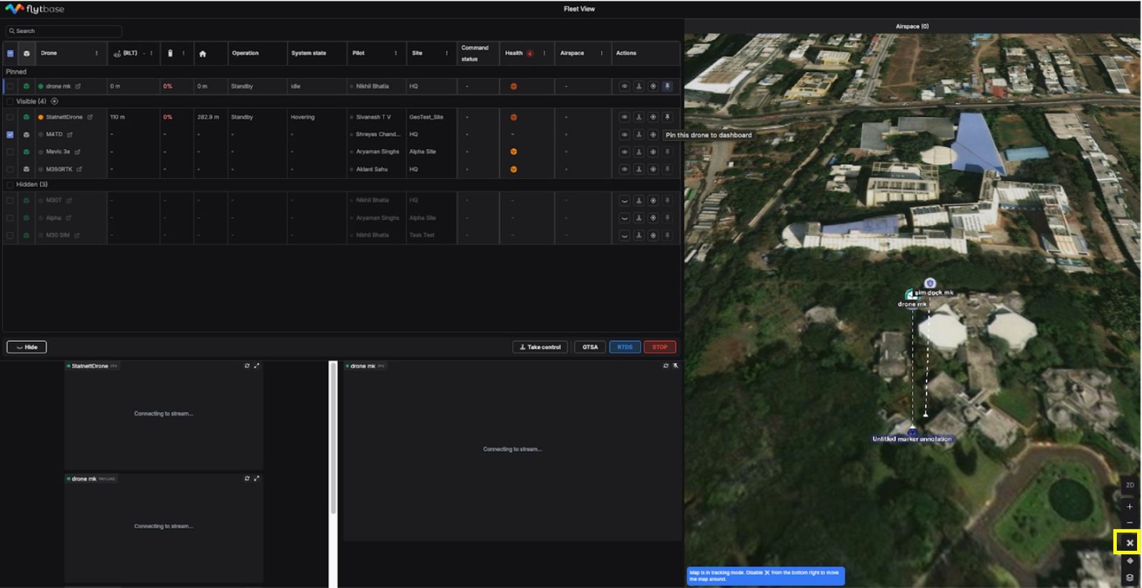The width and height of the screenshot is (1142, 588).
Task: Expand the StatnettDrone stream to fullscreen
Action: tap(256, 366)
